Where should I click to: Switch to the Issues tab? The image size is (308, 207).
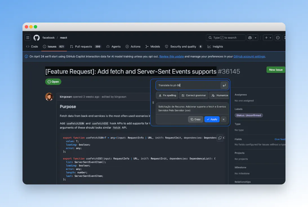pos(54,47)
